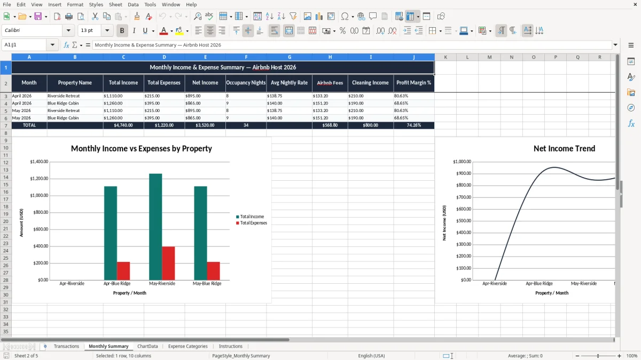Open the sidebar Functions fx icon
641x360 pixels.
631,124
